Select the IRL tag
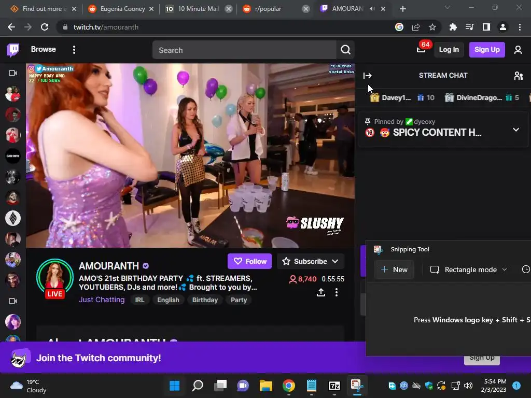The height and width of the screenshot is (398, 531). click(139, 300)
